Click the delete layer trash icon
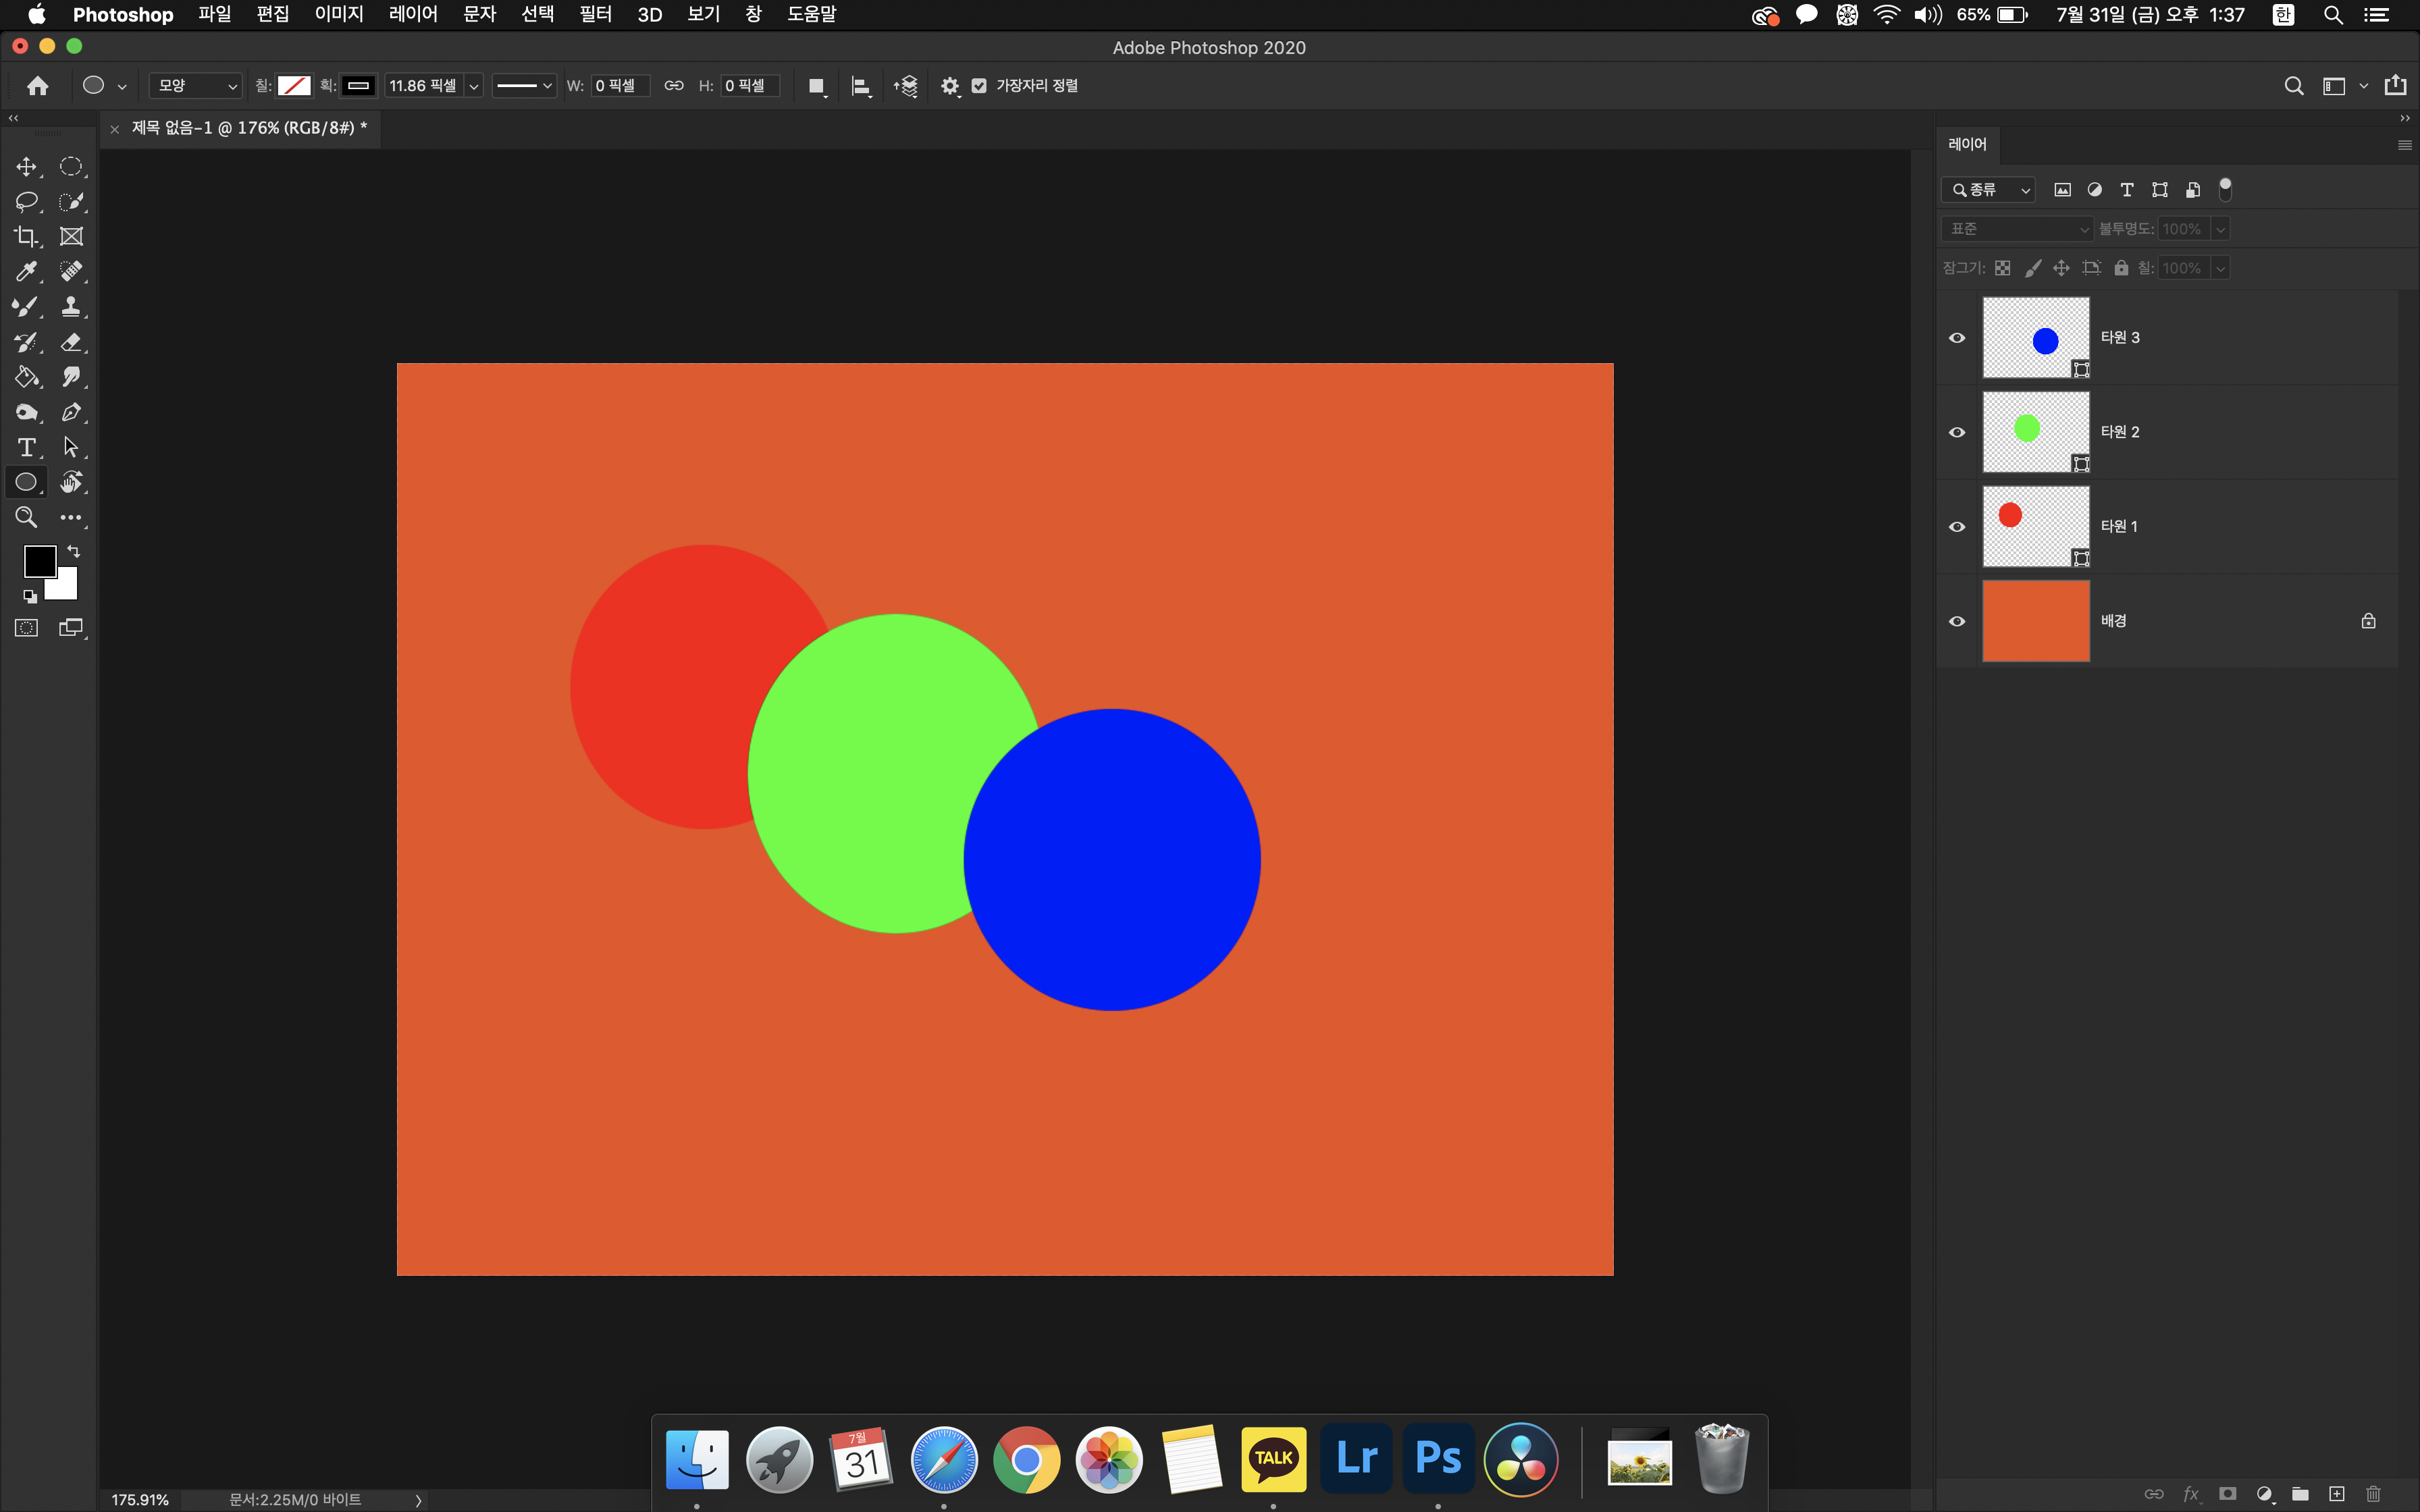Viewport: 2420px width, 1512px height. [2373, 1493]
